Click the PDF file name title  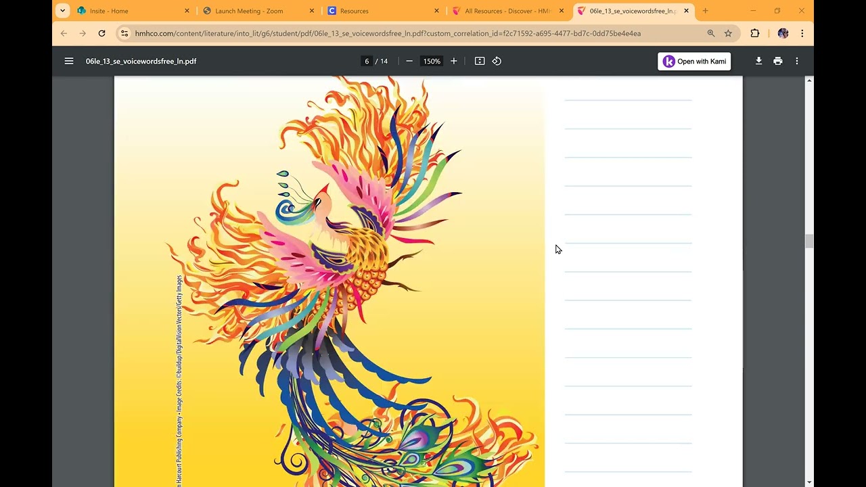141,61
